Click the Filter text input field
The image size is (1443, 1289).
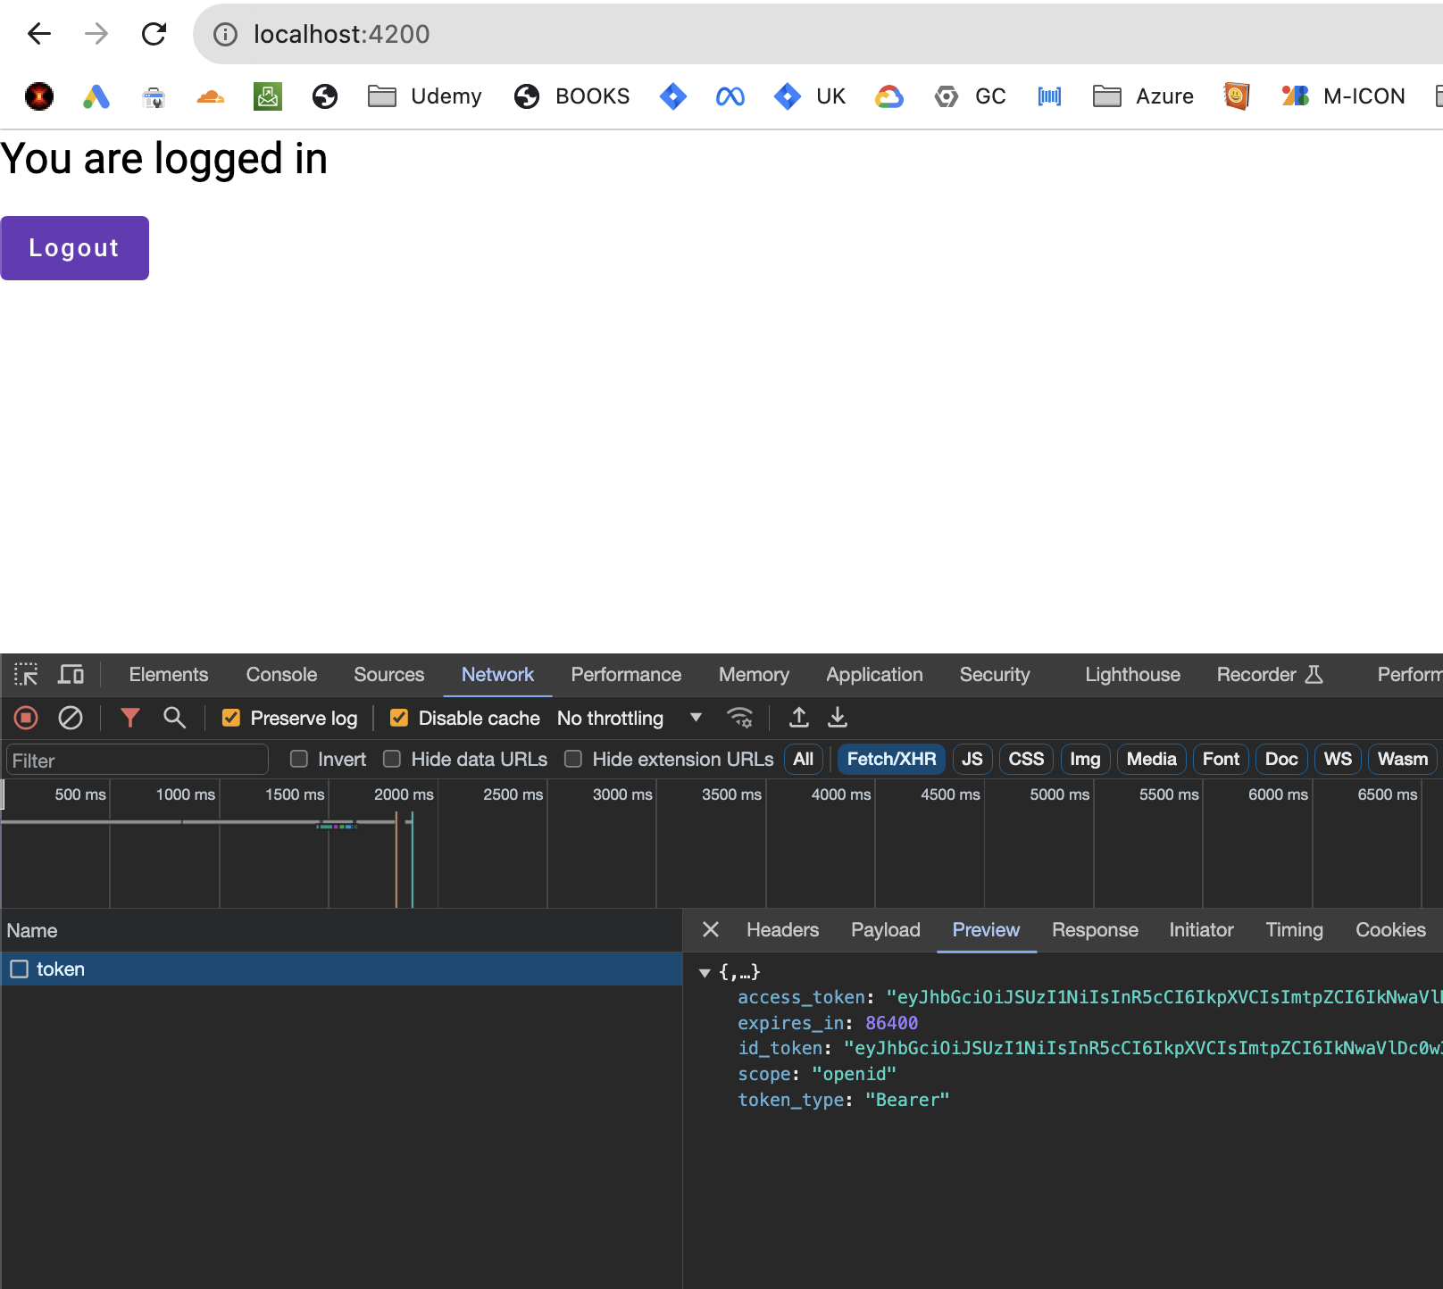[138, 761]
